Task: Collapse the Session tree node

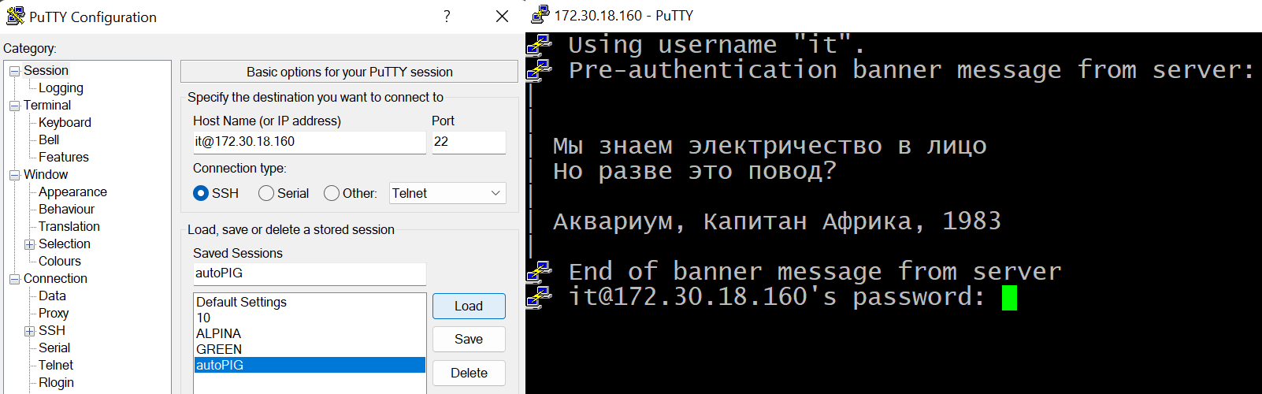Action: click(14, 71)
